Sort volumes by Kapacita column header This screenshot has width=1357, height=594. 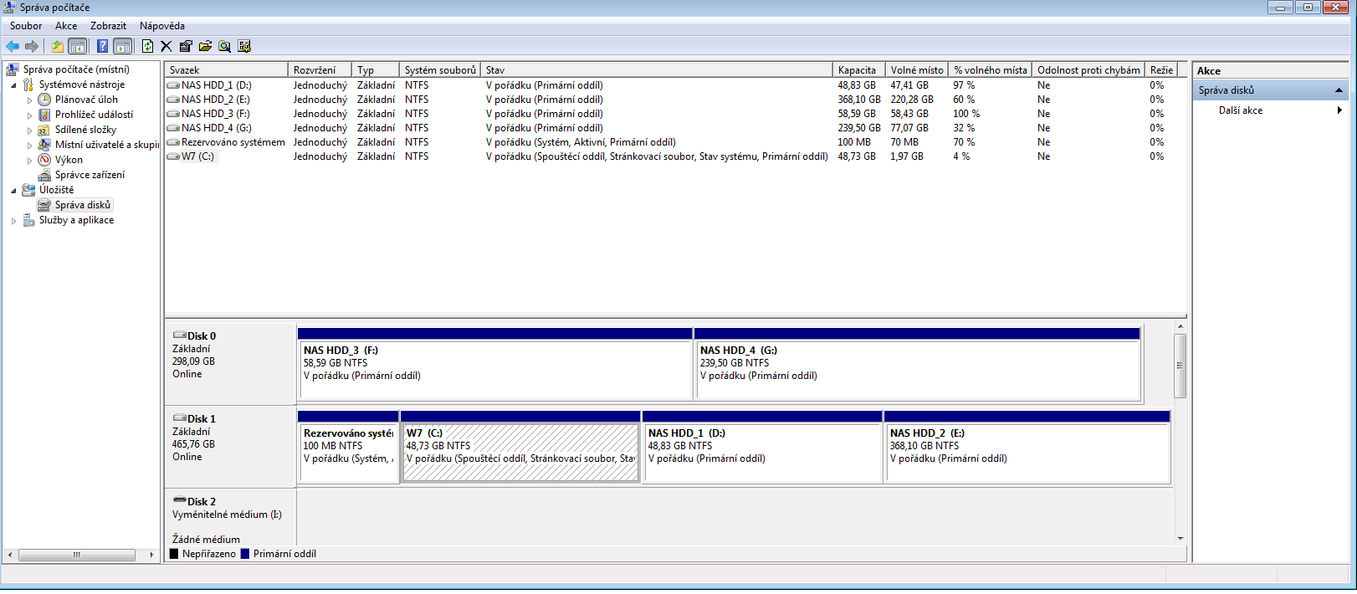point(858,70)
